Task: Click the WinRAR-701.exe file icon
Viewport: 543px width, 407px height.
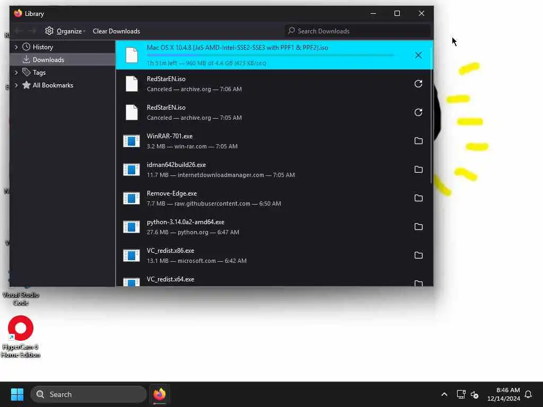Action: coord(132,141)
